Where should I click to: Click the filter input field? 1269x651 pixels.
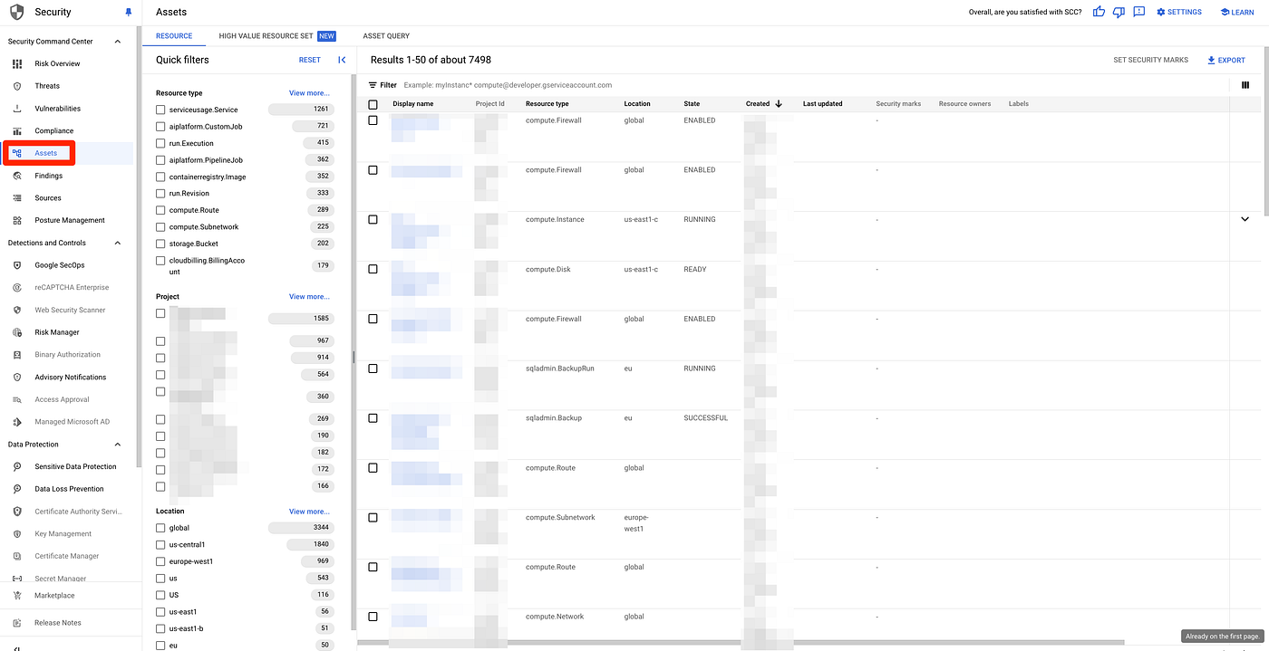click(x=816, y=85)
